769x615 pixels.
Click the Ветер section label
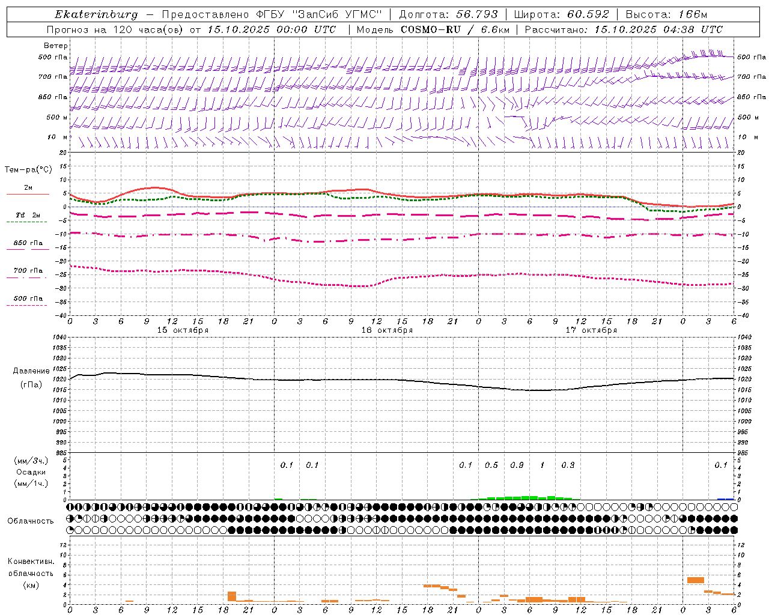click(x=56, y=46)
